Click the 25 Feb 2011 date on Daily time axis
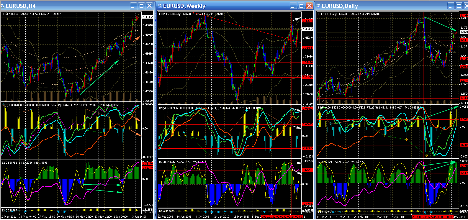This screenshot has height=220, width=468. click(362, 217)
